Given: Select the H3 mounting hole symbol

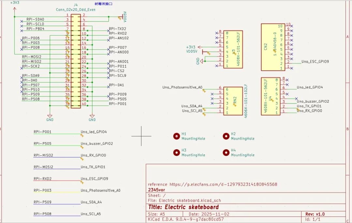Looking at the screenshot, I should pyautogui.click(x=177, y=152).
